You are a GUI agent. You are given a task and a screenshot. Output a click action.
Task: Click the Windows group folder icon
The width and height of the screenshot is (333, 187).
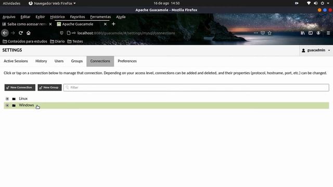(x=14, y=105)
